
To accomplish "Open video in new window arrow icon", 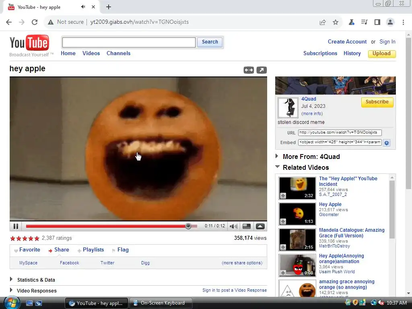I will click(262, 70).
